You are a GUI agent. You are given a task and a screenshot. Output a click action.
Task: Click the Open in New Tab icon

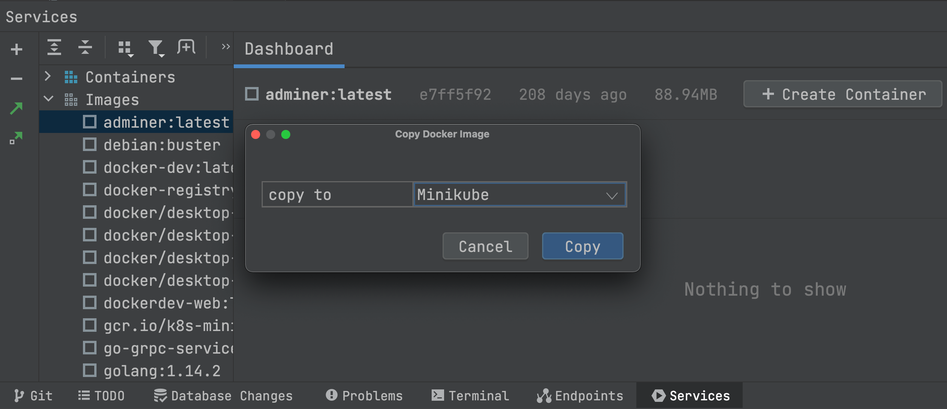click(186, 47)
